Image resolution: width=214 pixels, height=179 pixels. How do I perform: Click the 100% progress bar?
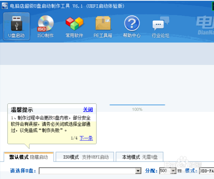coord(137,105)
